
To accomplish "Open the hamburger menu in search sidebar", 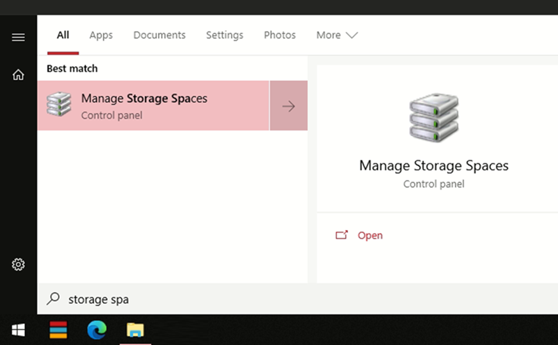I will coord(18,37).
